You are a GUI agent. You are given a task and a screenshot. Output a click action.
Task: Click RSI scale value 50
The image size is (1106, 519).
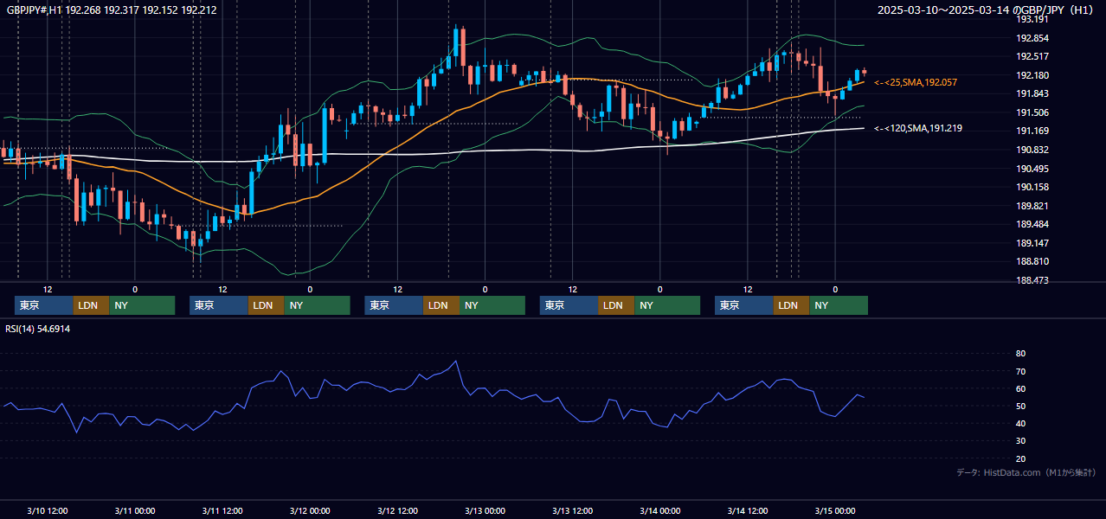pyautogui.click(x=1020, y=406)
